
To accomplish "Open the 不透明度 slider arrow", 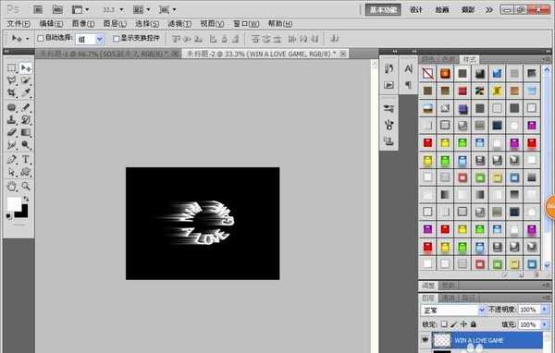I will tap(544, 310).
